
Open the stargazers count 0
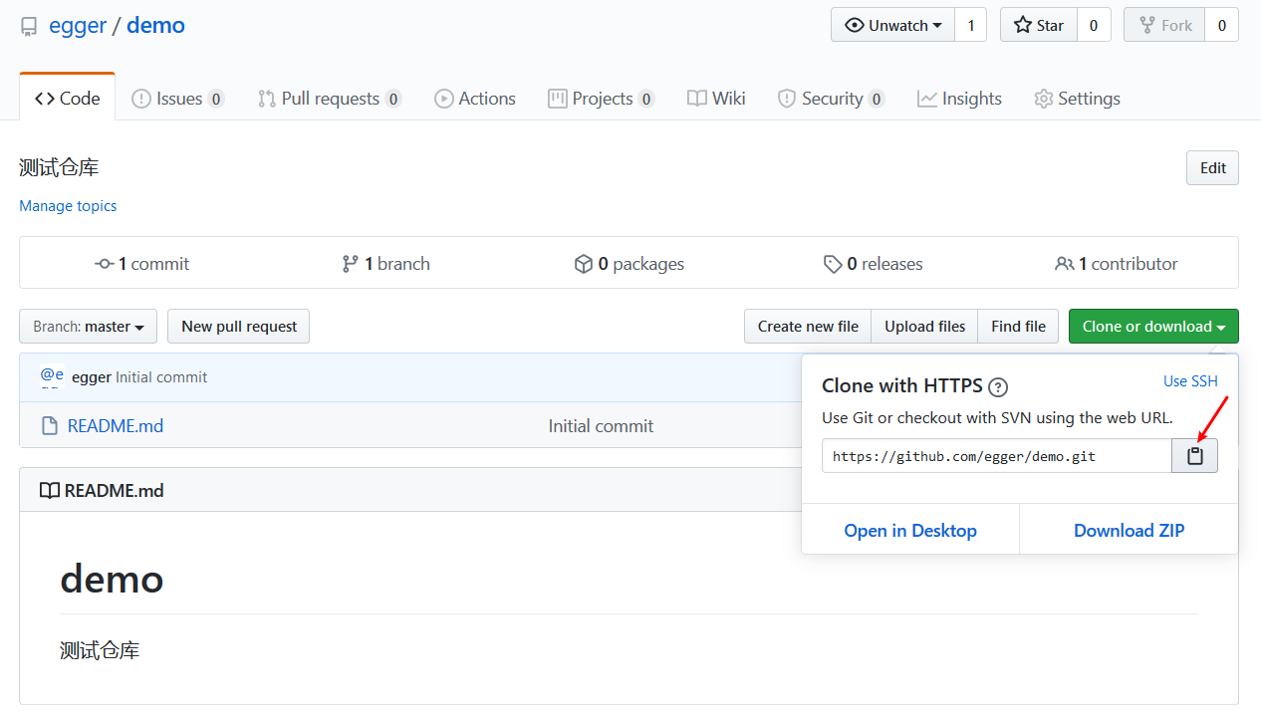[1094, 25]
